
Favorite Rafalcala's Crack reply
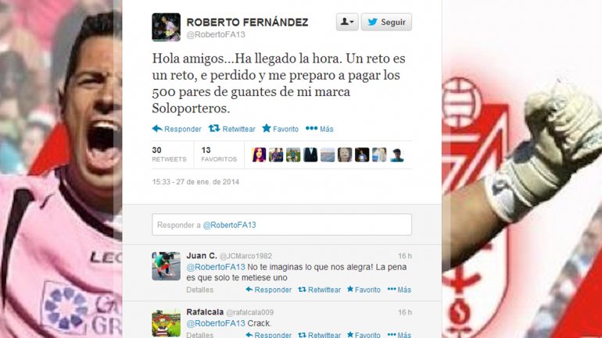pos(364,335)
